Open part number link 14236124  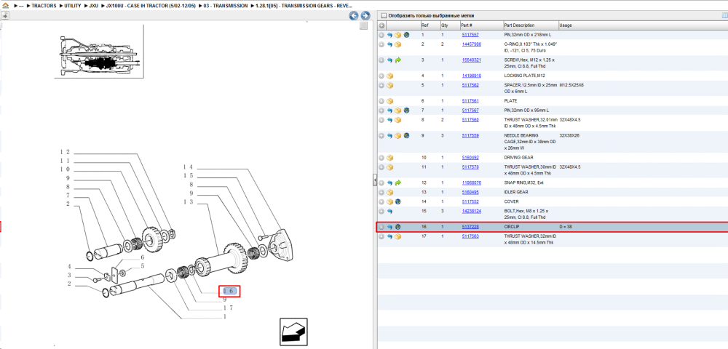(x=471, y=212)
